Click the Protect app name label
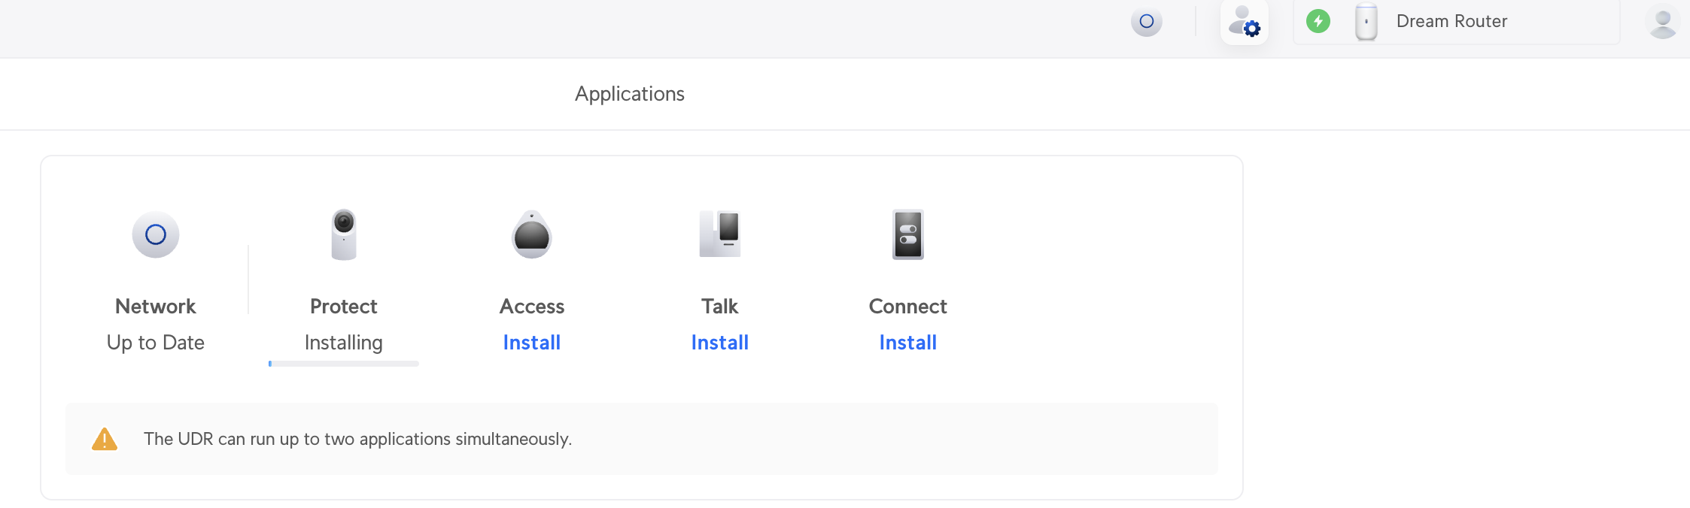The height and width of the screenshot is (508, 1690). 344,307
